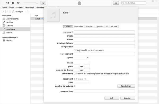The height and width of the screenshot is (104, 159).
Task: Switch to the Tri tab
Action: [107, 27]
